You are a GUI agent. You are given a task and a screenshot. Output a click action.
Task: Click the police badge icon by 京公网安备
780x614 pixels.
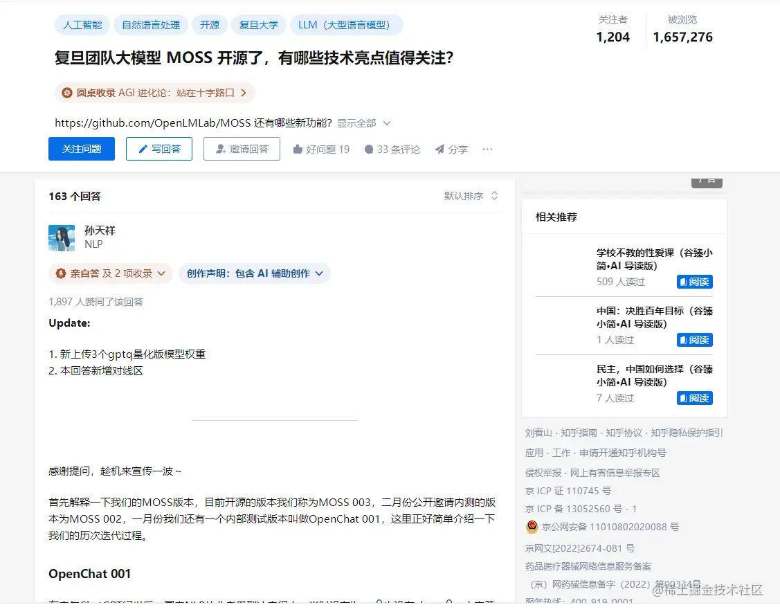pos(532,526)
